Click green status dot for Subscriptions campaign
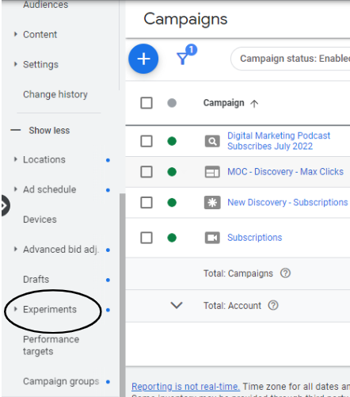The height and width of the screenshot is (397, 350). (172, 238)
